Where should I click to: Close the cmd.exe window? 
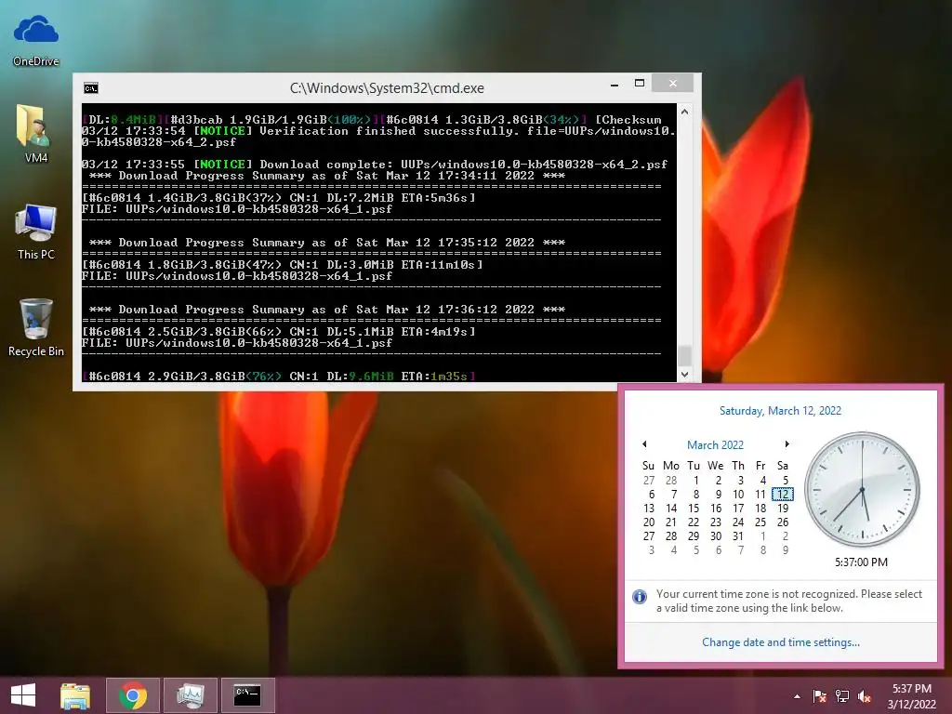click(x=673, y=83)
